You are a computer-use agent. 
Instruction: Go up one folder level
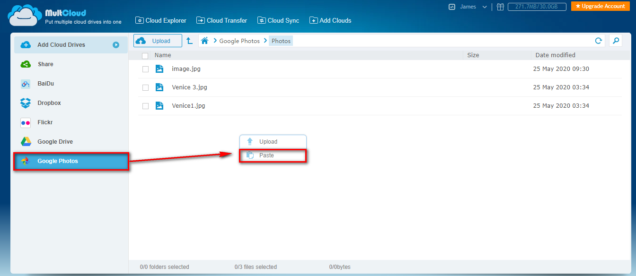pos(189,41)
